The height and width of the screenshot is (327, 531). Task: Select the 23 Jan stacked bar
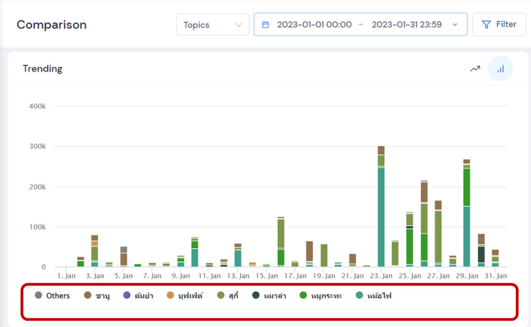(381, 206)
